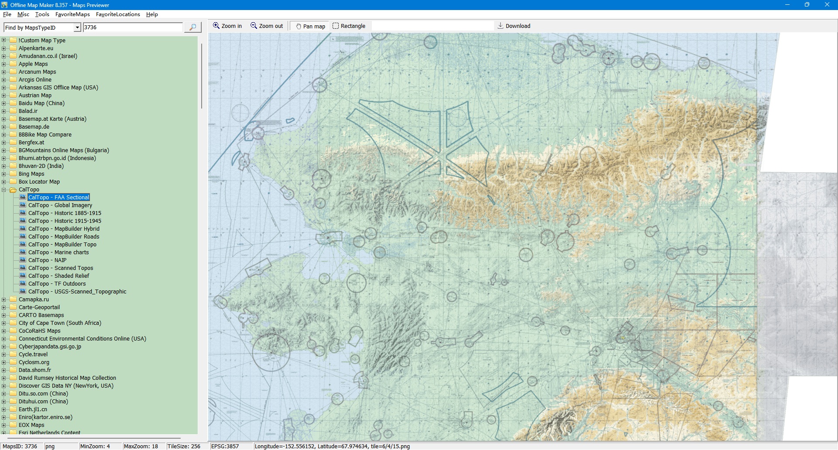Expand the CARTO Basemaps tree node

pyautogui.click(x=4, y=315)
